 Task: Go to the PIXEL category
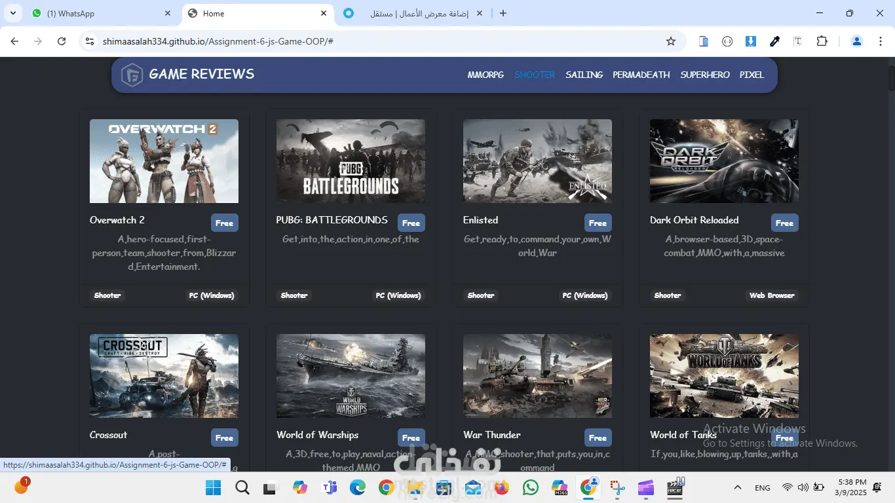click(752, 75)
